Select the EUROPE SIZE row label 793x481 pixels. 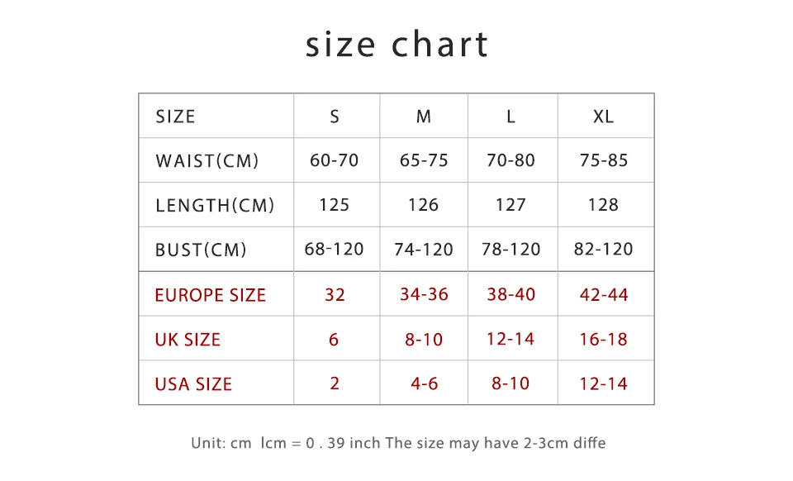211,295
